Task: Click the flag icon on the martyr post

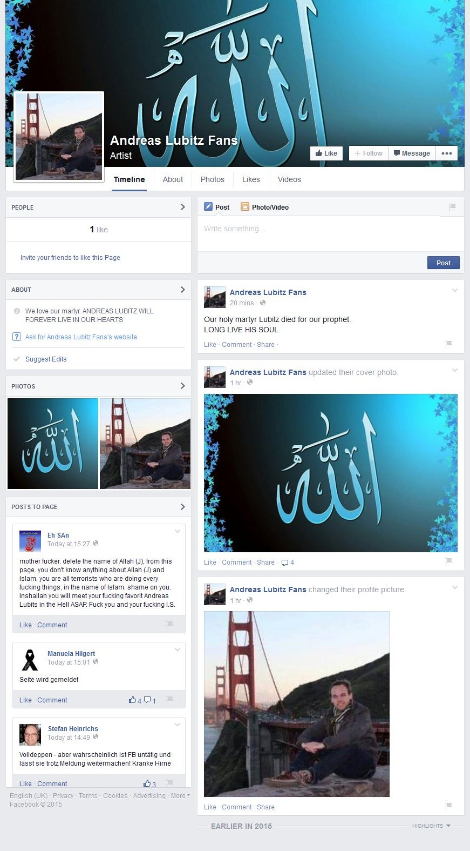Action: click(x=448, y=344)
